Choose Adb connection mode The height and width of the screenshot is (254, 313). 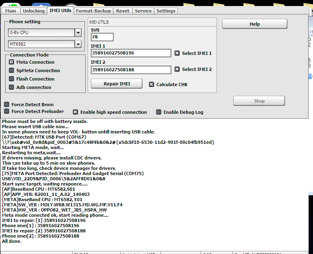[x=12, y=87]
